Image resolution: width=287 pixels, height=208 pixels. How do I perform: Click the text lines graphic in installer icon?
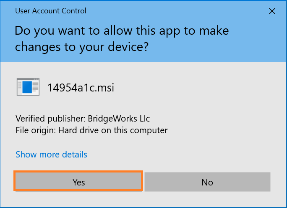coord(36,86)
